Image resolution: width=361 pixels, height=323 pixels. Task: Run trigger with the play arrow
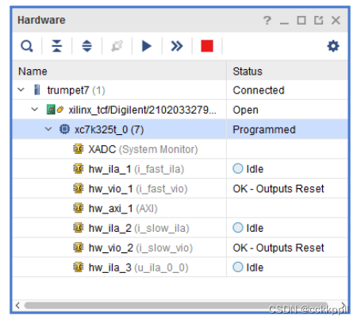pyautogui.click(x=147, y=46)
